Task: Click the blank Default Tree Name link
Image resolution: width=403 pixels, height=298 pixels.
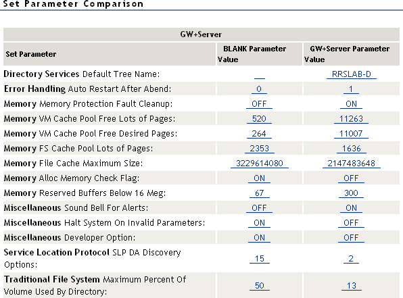Action: [260, 75]
